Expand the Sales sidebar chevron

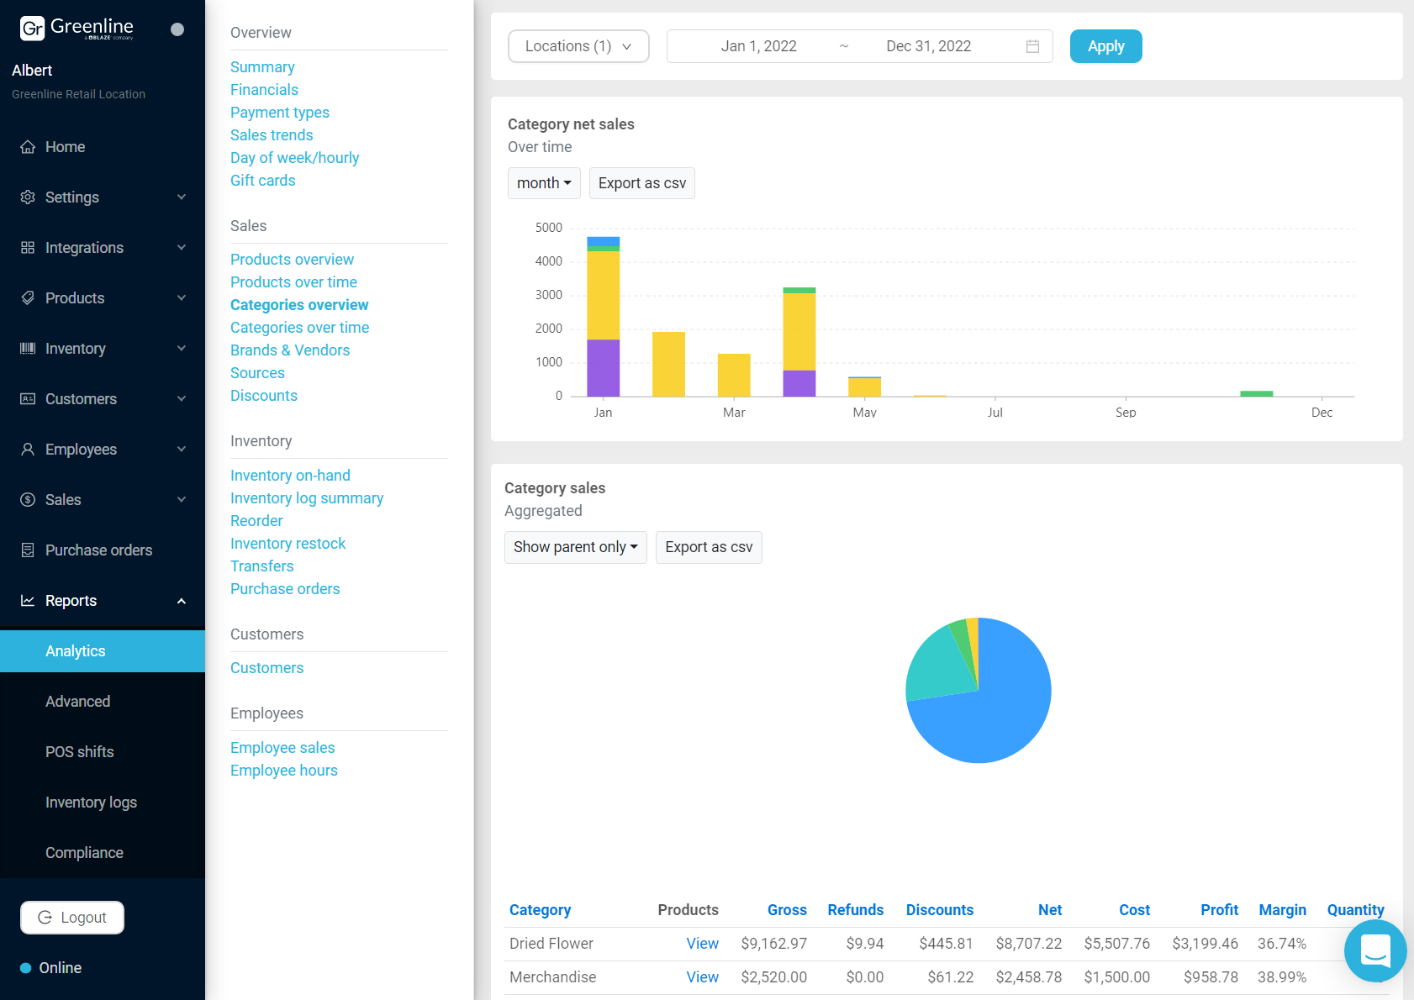(182, 500)
